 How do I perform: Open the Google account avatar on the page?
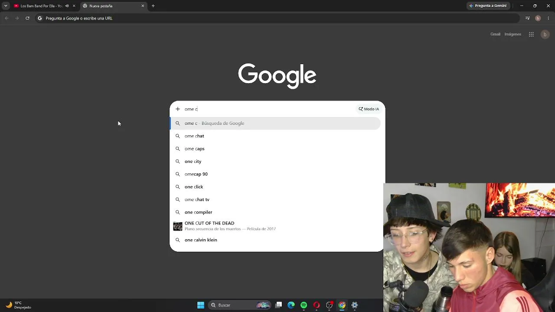545,34
